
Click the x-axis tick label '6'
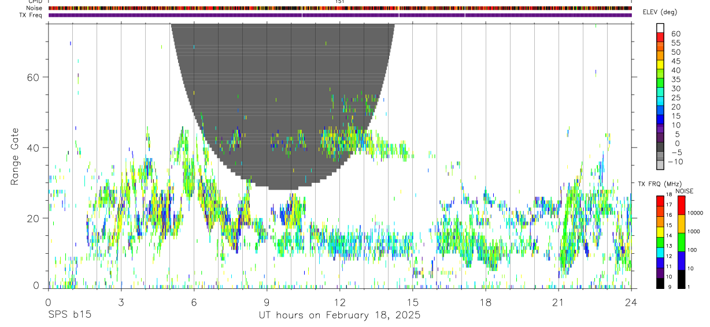194,302
